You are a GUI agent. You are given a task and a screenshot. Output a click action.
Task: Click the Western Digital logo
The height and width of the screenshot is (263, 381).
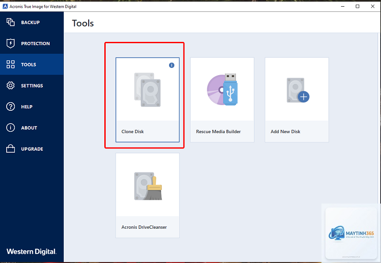pyautogui.click(x=31, y=252)
